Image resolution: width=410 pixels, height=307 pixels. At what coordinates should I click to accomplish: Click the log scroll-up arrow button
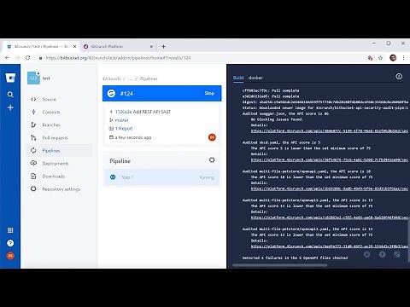click(x=382, y=254)
